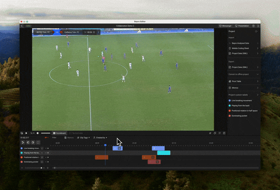Click the volume speaker icon

(37, 133)
